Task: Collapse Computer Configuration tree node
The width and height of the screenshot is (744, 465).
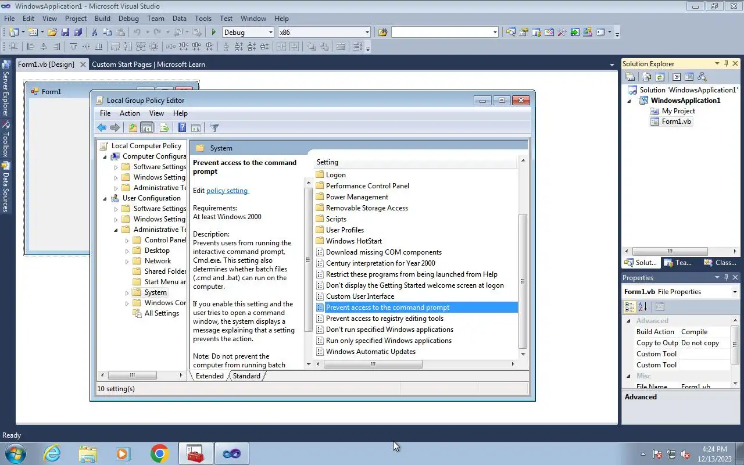Action: 105,156
